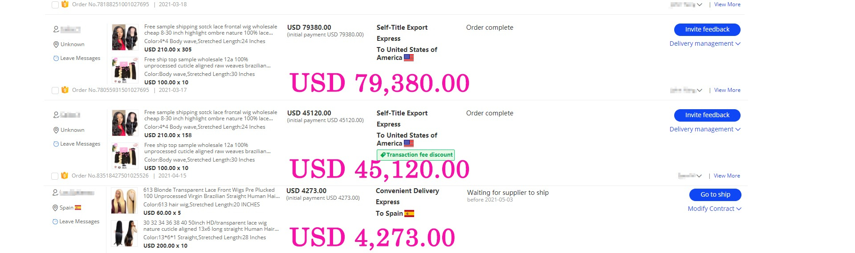This screenshot has width=855, height=253.
Task: Click the Leave Messages chat icon in the first order
Action: 56,58
